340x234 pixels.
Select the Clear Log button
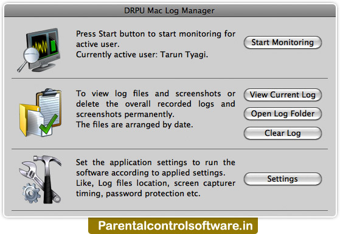(x=283, y=133)
